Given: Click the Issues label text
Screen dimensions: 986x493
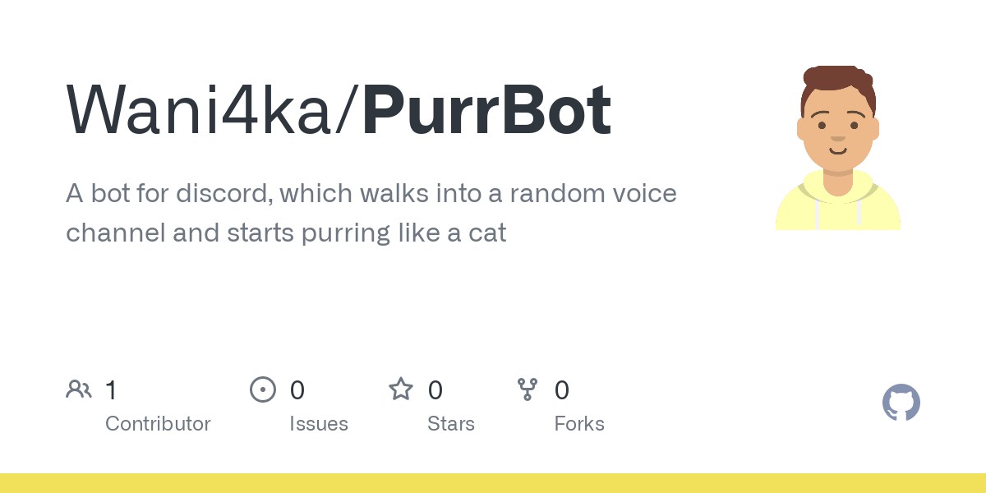Looking at the screenshot, I should pos(319,424).
